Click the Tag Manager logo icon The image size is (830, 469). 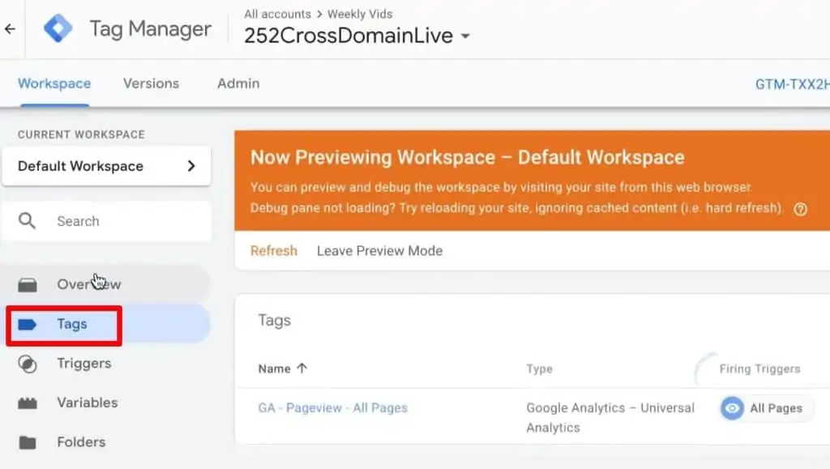(x=58, y=28)
